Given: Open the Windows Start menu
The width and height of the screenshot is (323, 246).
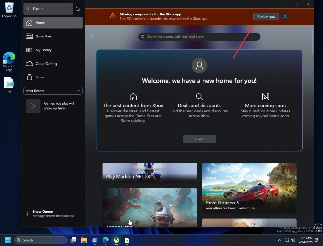Looking at the screenshot, I should 8,240.
